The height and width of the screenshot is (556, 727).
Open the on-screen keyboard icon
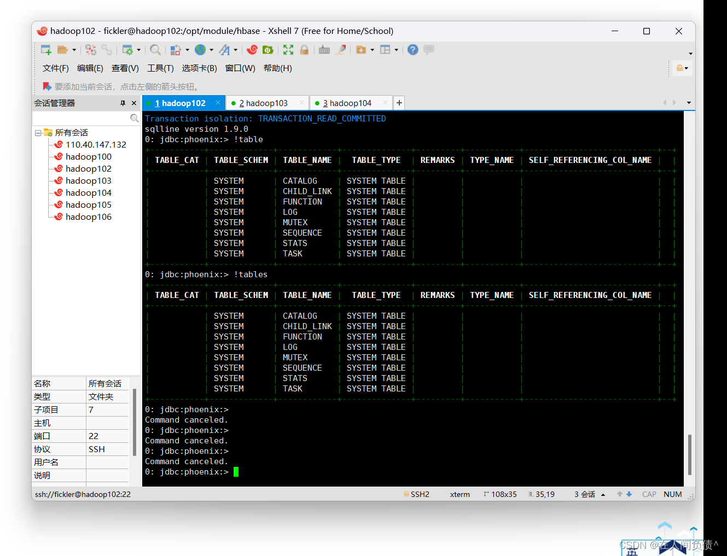(325, 50)
